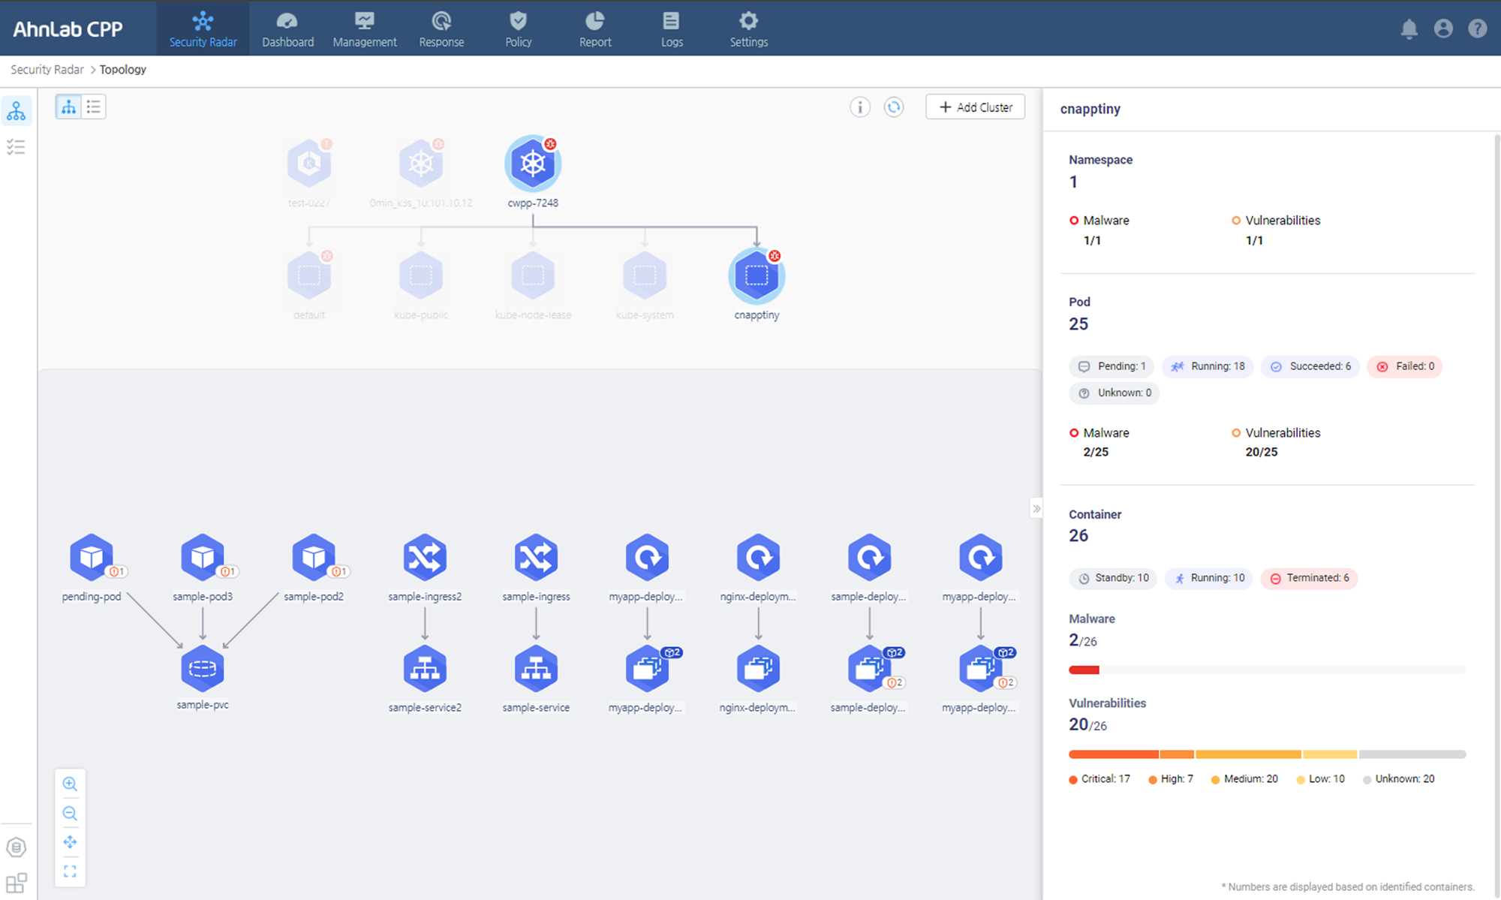
Task: Click the Security Radar breadcrumb link
Action: click(x=47, y=70)
